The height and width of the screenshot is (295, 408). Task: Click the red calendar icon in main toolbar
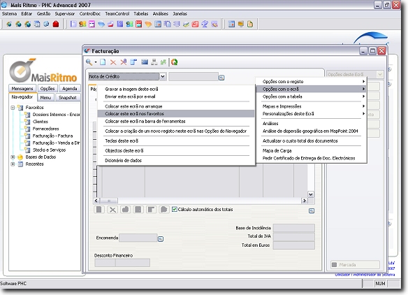click(139, 24)
